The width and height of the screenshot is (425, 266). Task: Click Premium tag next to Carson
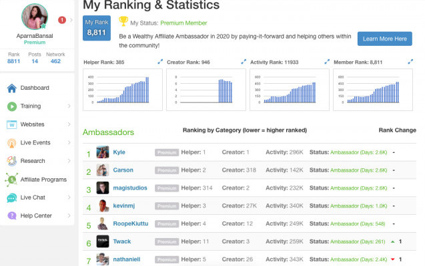click(167, 170)
